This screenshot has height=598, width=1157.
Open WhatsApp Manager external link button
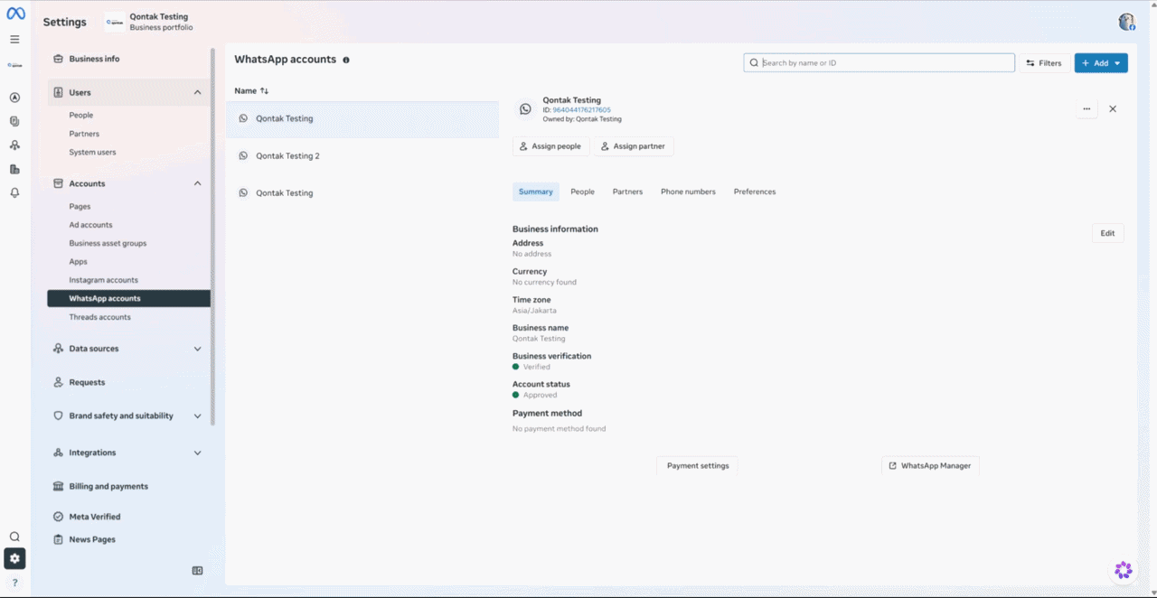click(x=930, y=465)
